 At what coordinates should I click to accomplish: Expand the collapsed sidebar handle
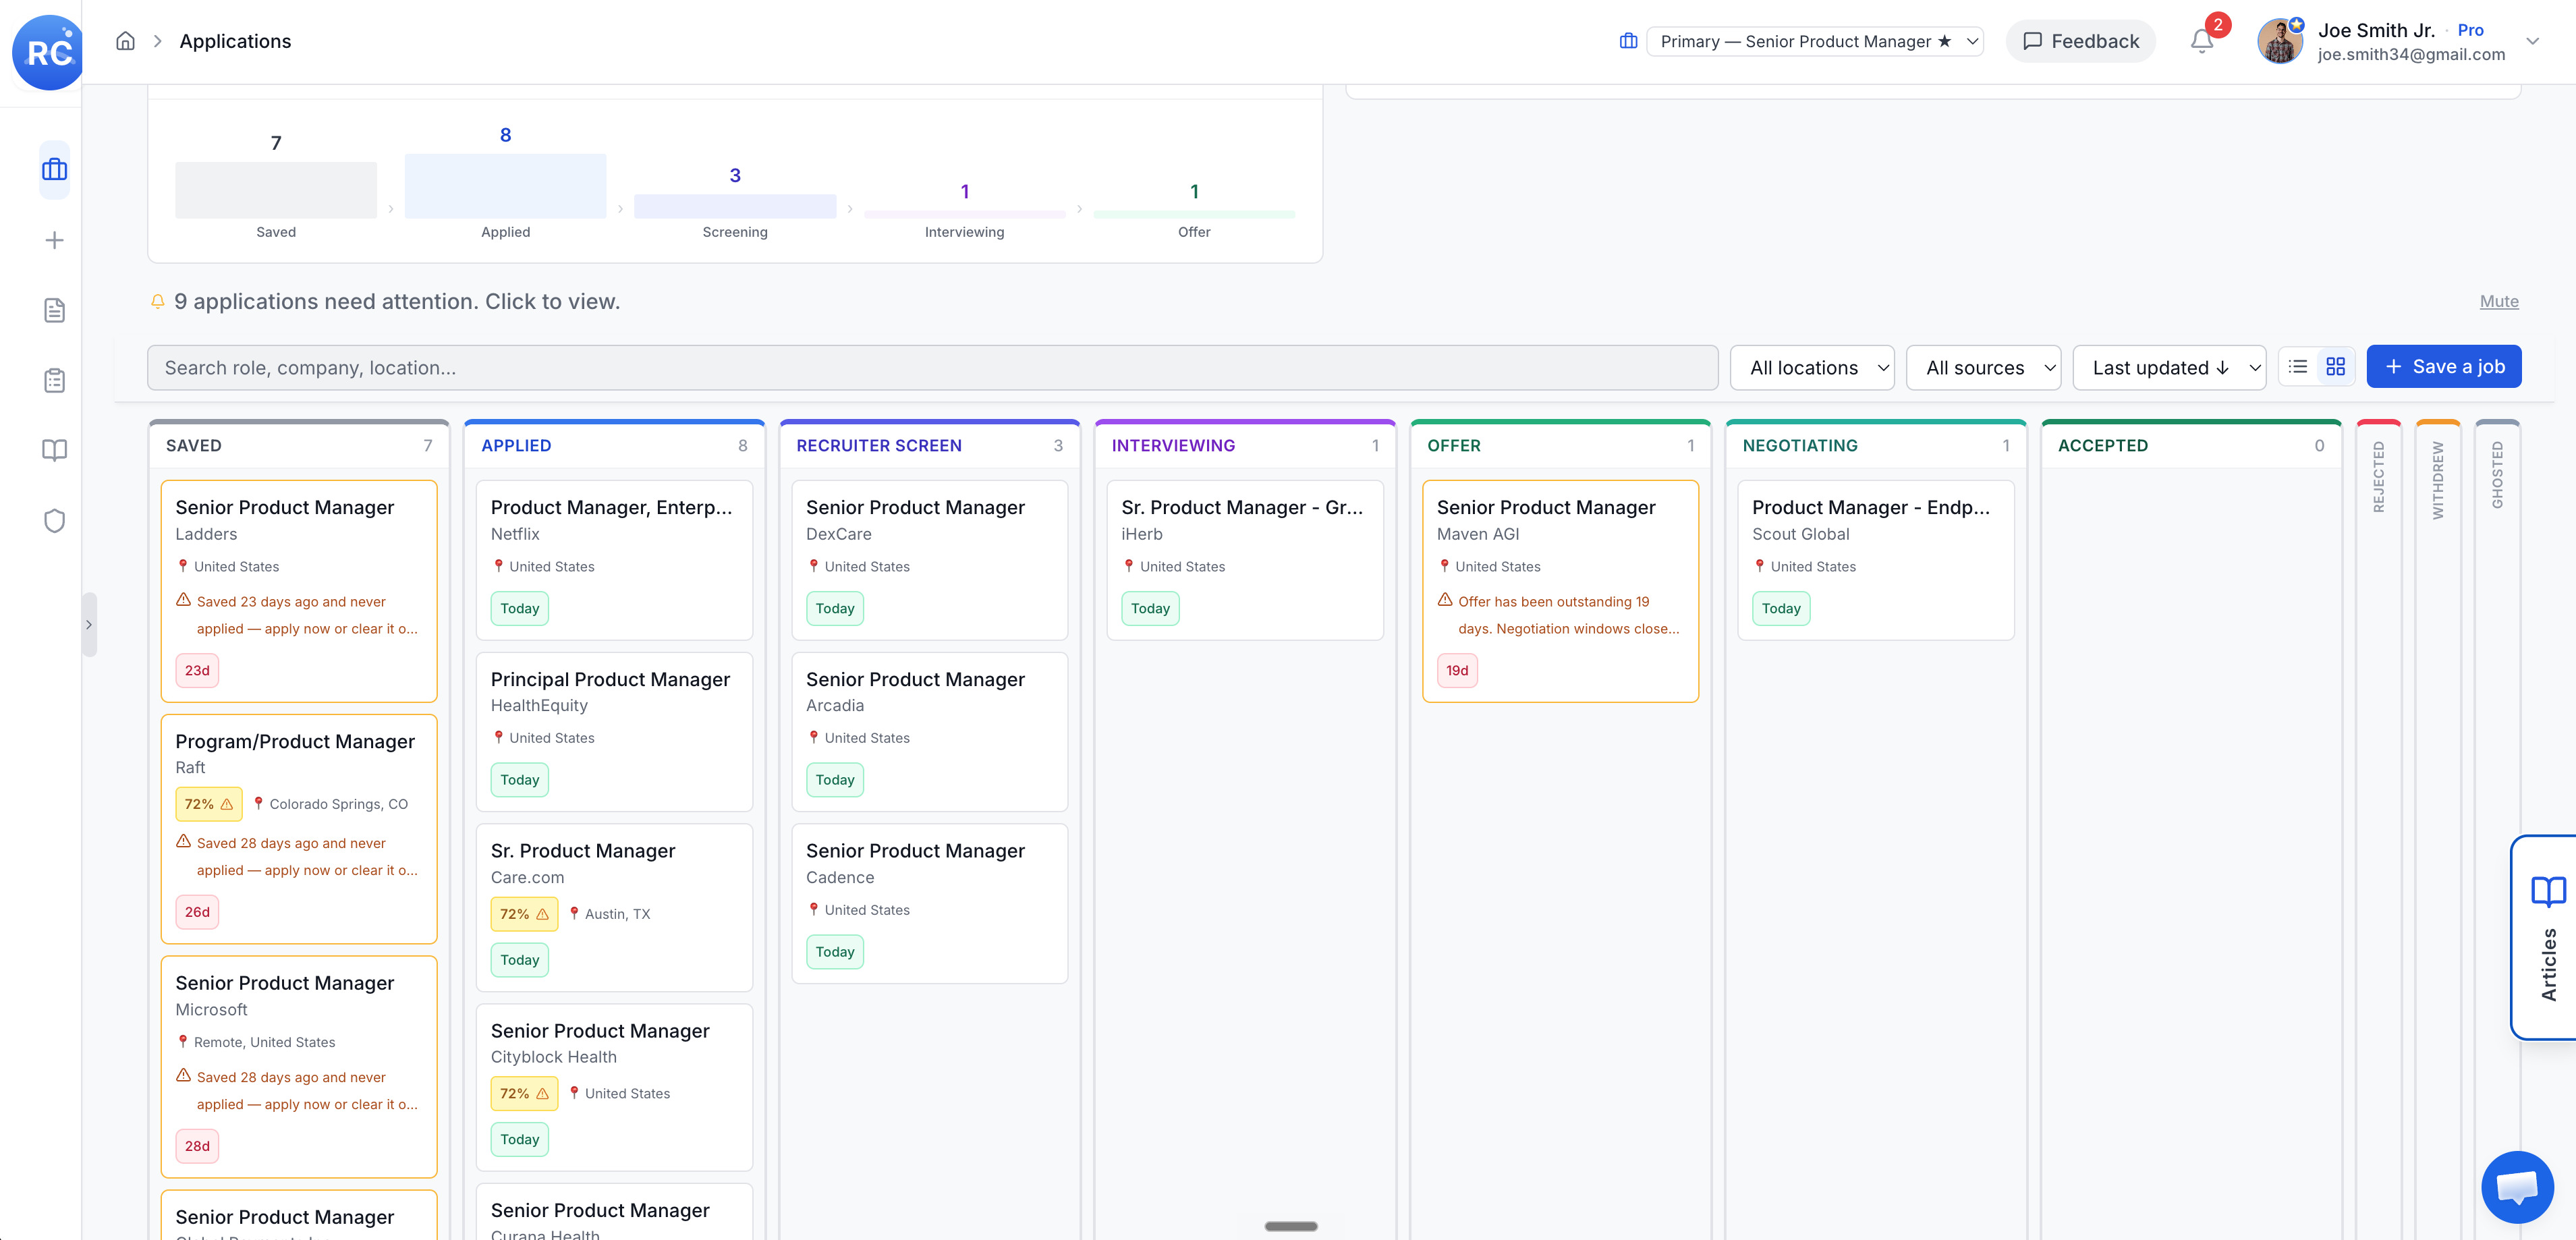[89, 625]
